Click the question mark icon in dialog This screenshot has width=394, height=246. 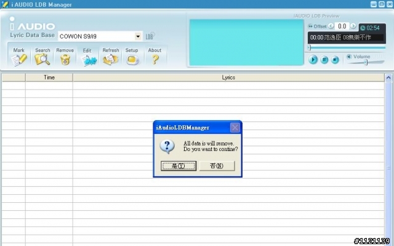(167, 147)
